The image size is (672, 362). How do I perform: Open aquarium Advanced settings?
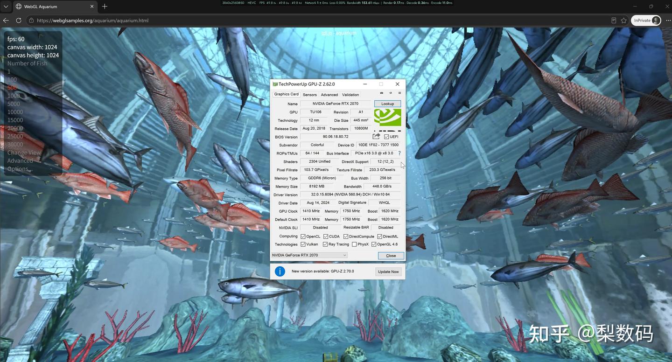coord(20,160)
